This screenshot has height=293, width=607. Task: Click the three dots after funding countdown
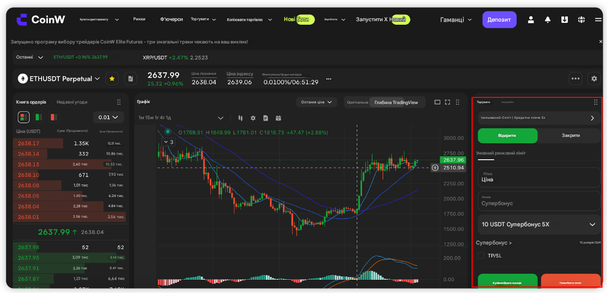[329, 79]
